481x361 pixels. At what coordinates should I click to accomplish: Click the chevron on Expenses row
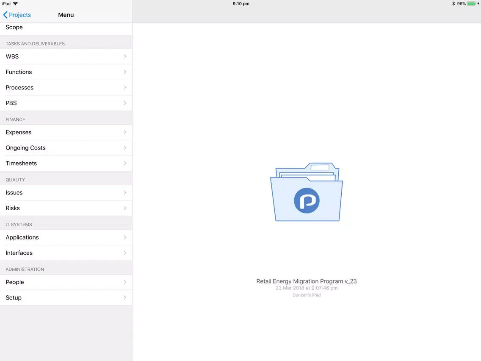125,132
